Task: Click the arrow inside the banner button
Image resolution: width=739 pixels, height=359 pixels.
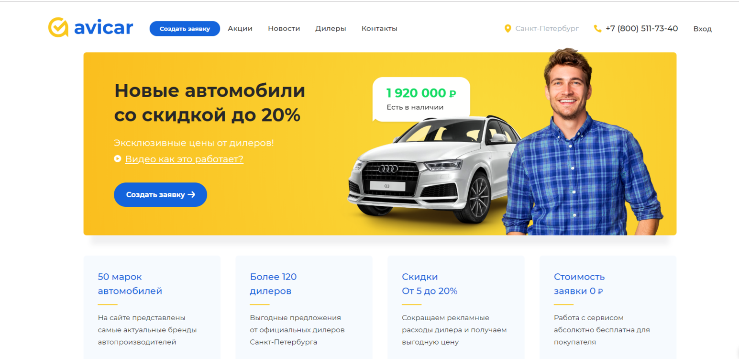Action: tap(191, 195)
